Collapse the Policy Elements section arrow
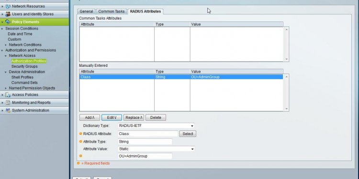Viewport: 359px width, 179px height. tap(2, 22)
